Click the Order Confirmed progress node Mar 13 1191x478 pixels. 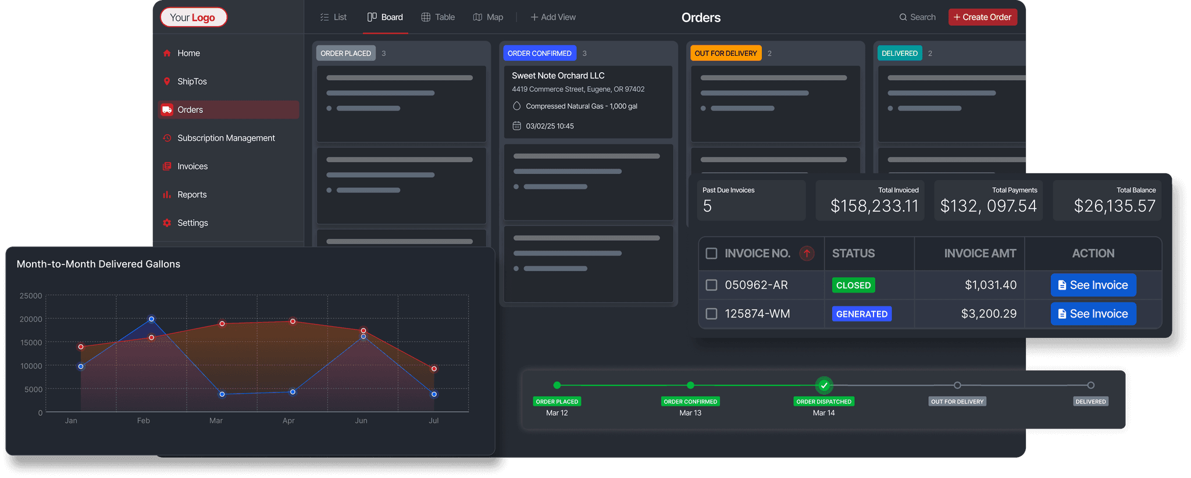tap(690, 385)
